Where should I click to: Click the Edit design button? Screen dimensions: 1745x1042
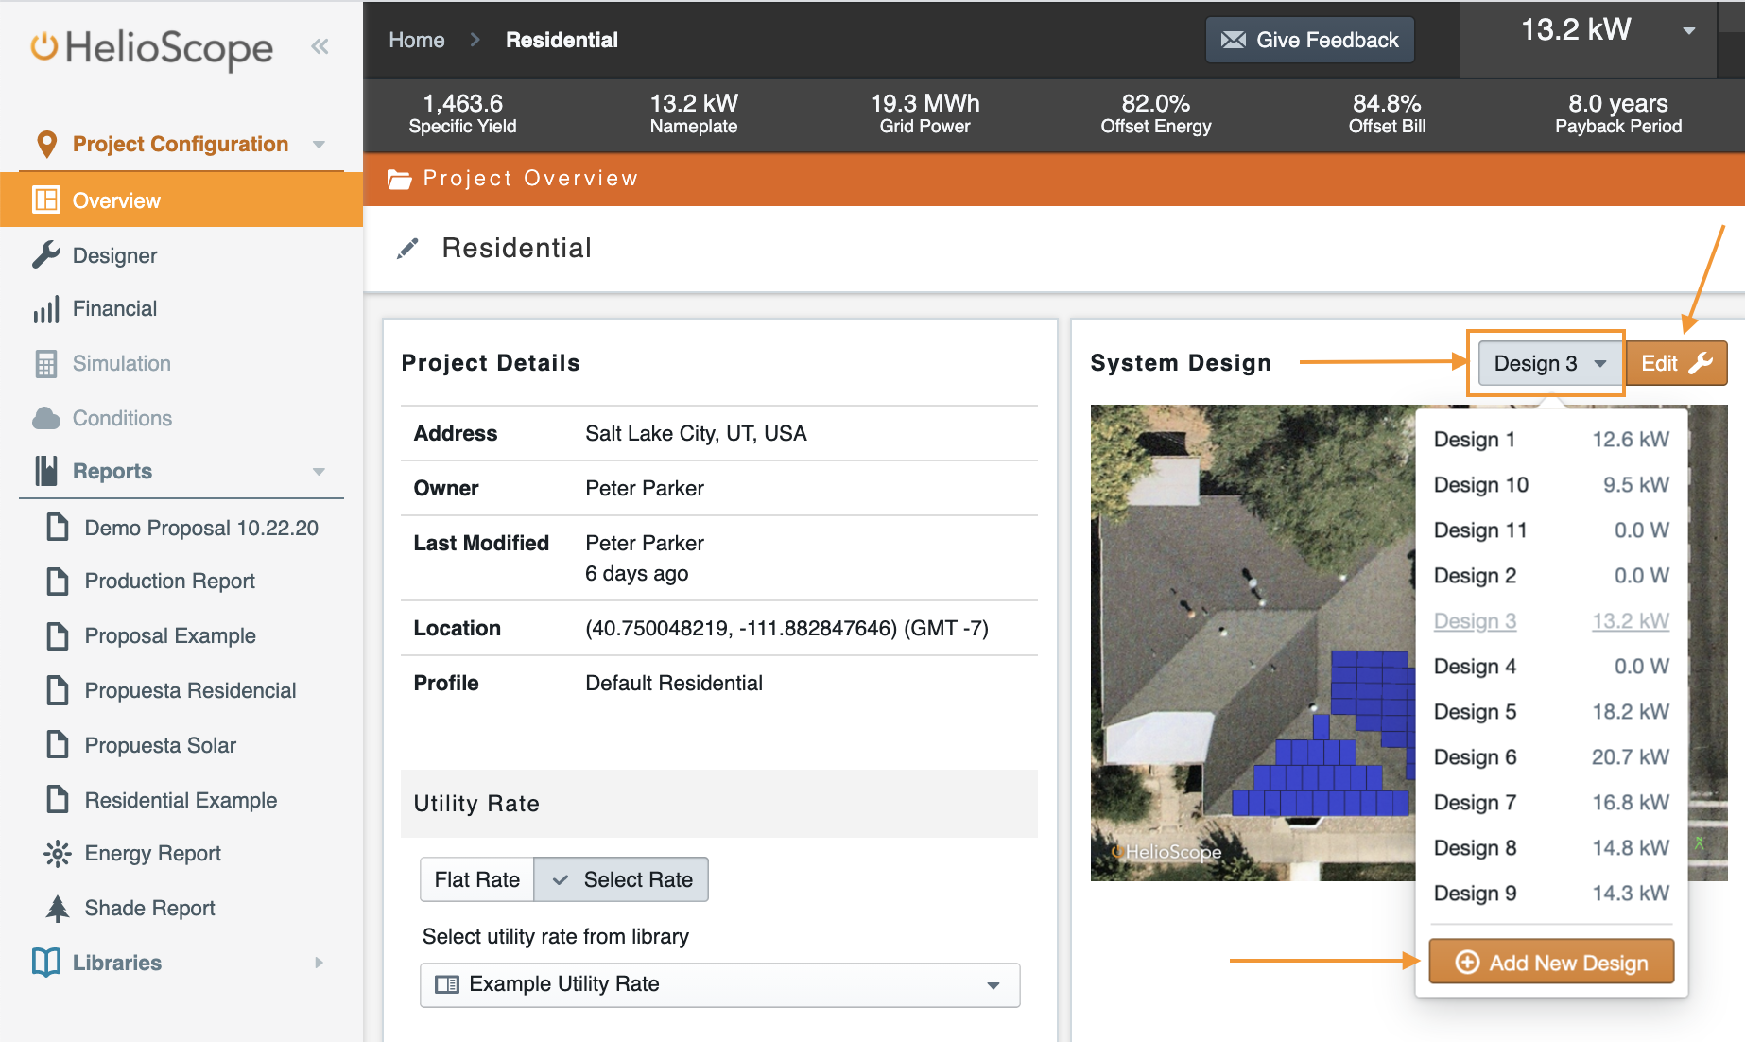click(x=1676, y=363)
